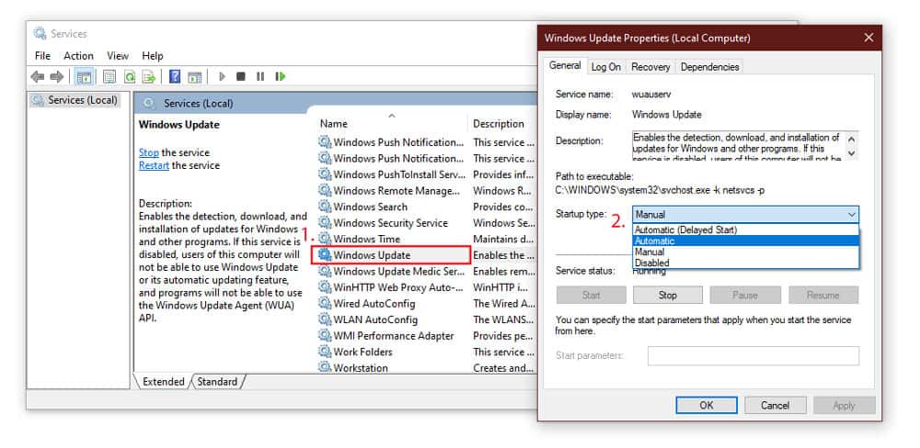This screenshot has width=920, height=448.
Task: Click the Start button in service status
Action: (591, 296)
